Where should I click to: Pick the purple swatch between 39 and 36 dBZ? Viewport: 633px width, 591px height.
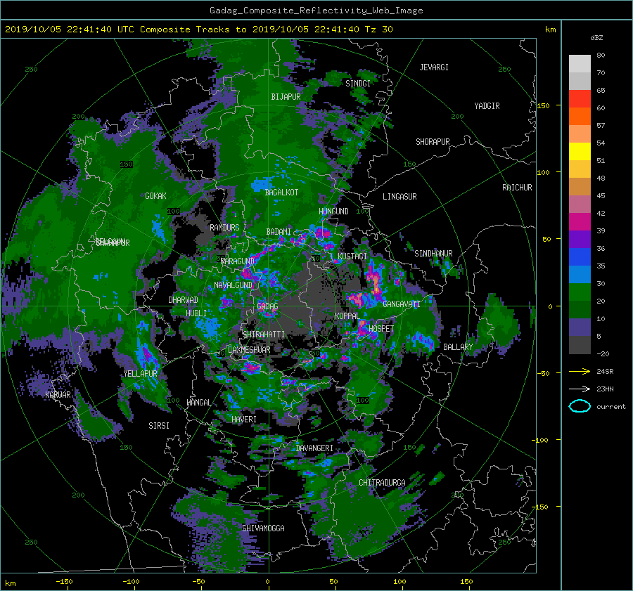580,239
